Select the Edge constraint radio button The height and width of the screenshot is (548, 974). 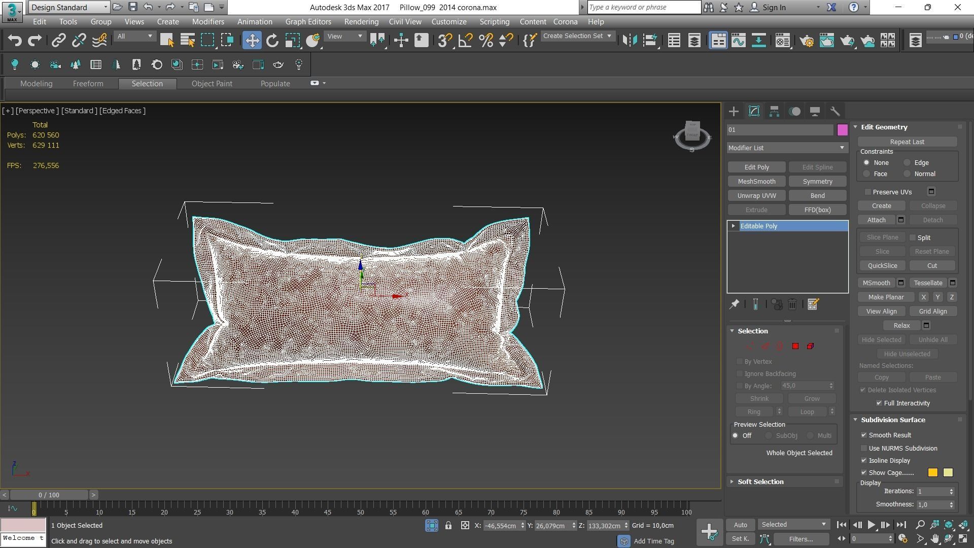tap(907, 163)
